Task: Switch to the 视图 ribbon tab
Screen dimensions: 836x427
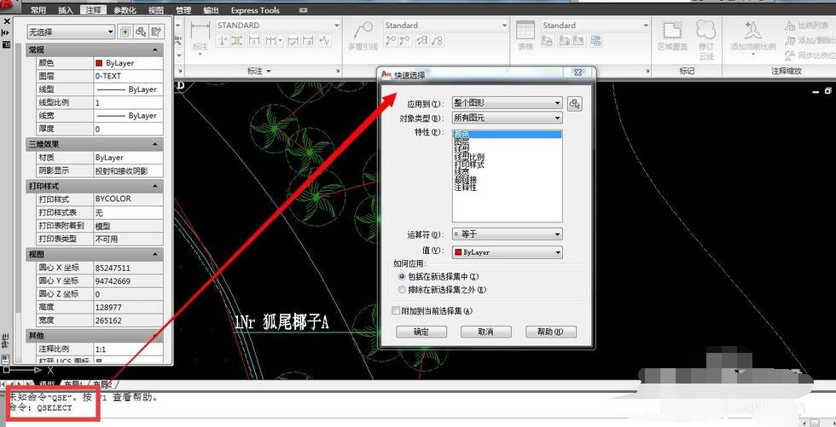Action: [x=155, y=10]
